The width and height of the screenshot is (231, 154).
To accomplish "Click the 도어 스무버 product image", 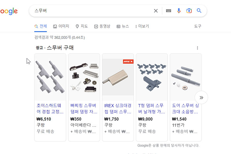I will click(185, 77).
